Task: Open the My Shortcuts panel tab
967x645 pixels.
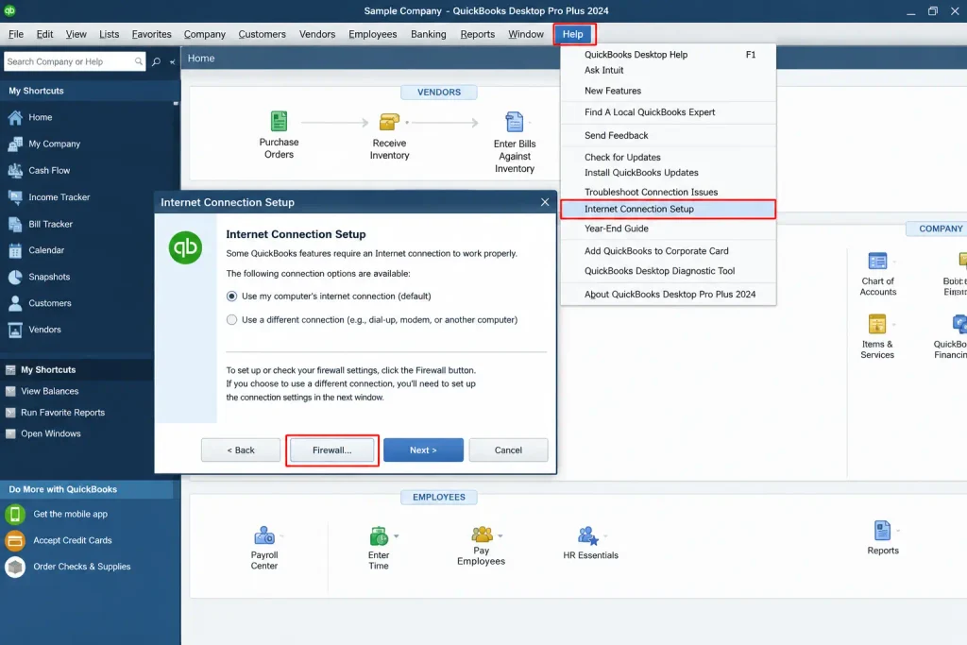Action: [48, 370]
